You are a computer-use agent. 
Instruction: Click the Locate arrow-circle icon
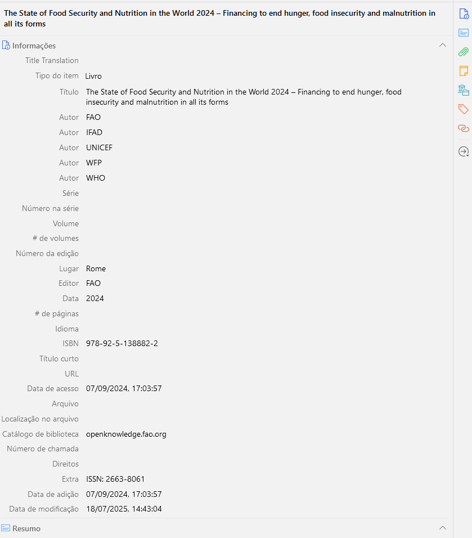464,151
